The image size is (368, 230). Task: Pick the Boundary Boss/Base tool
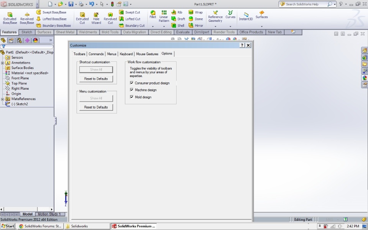click(x=54, y=25)
